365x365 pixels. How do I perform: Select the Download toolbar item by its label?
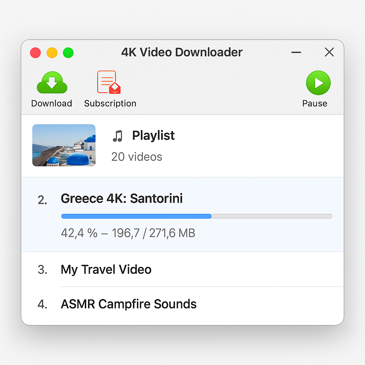coord(52,103)
